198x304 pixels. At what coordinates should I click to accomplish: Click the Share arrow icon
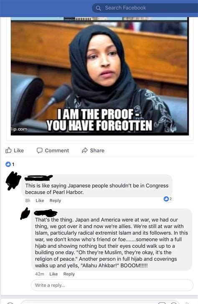85,150
